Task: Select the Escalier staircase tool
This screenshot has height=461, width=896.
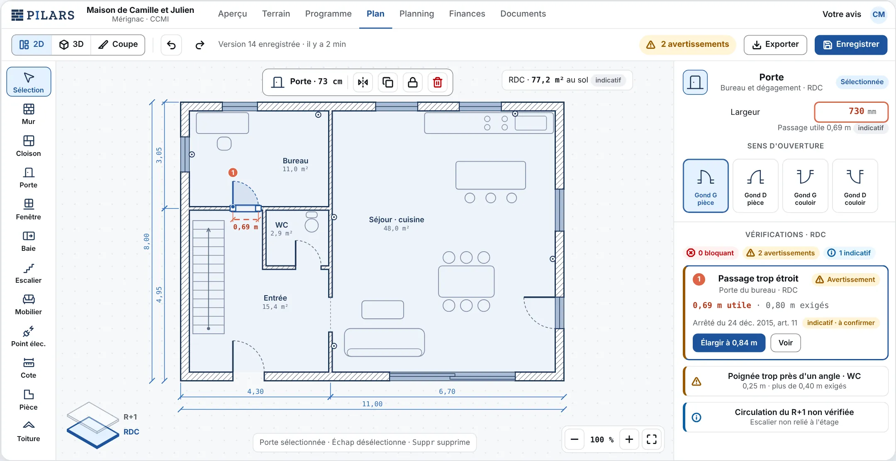Action: click(x=29, y=273)
